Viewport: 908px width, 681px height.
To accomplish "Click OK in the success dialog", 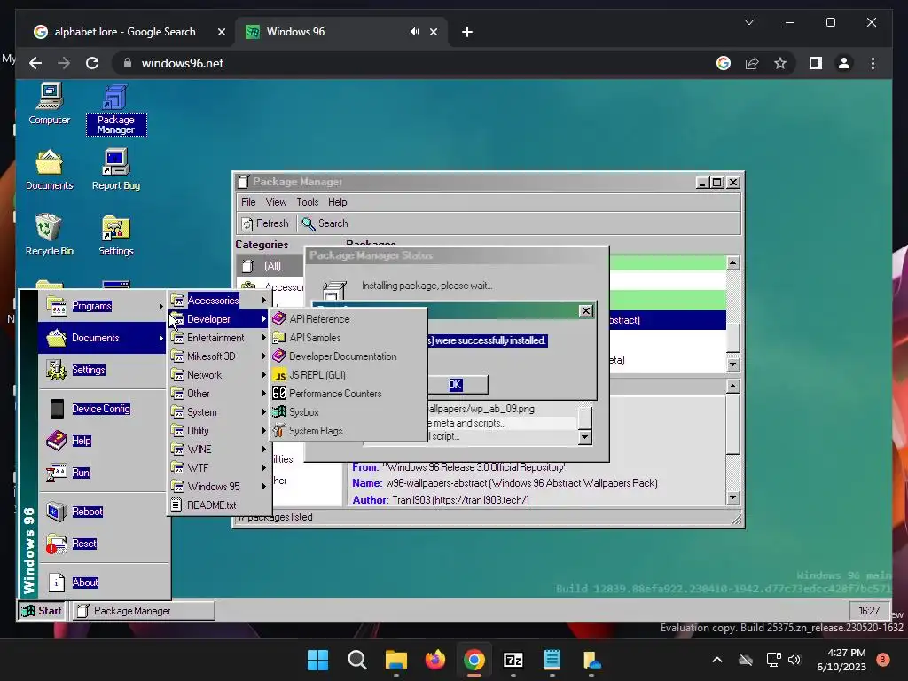I will (x=456, y=385).
